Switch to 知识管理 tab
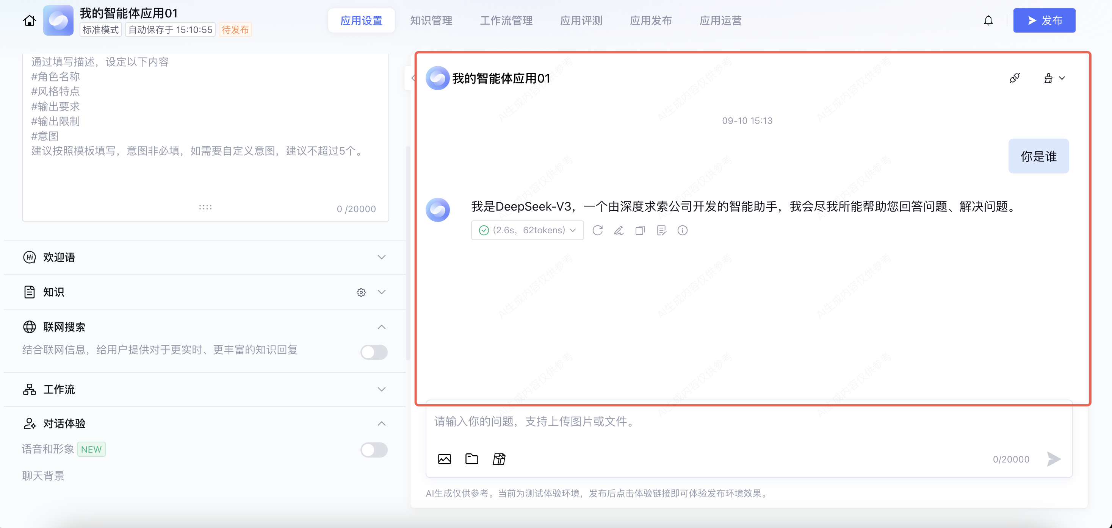1112x528 pixels. (x=431, y=20)
